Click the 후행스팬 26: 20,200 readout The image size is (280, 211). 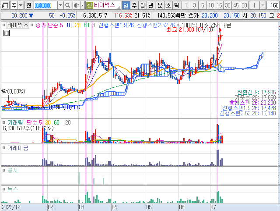click(252, 103)
